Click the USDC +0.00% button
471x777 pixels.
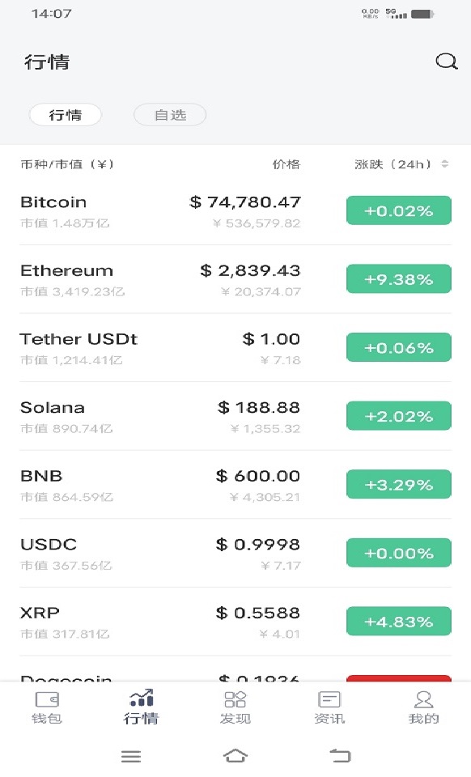[399, 553]
